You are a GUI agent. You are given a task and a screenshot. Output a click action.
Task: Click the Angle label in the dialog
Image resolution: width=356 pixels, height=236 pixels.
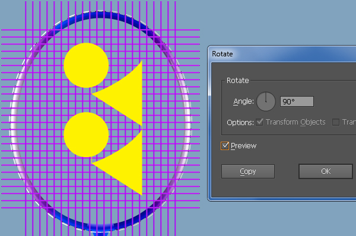click(x=243, y=101)
